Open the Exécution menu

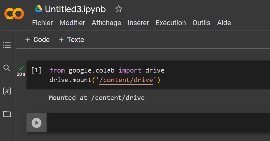[171, 23]
